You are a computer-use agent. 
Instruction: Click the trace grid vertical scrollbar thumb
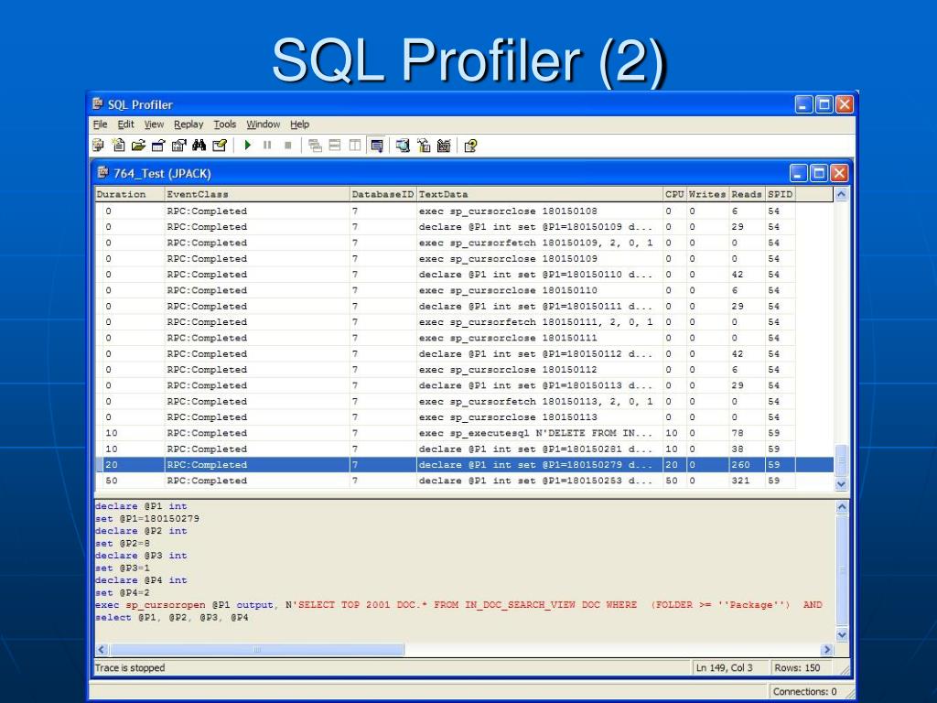click(x=842, y=460)
